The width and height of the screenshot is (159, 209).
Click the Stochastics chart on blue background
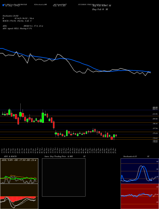point(140,171)
